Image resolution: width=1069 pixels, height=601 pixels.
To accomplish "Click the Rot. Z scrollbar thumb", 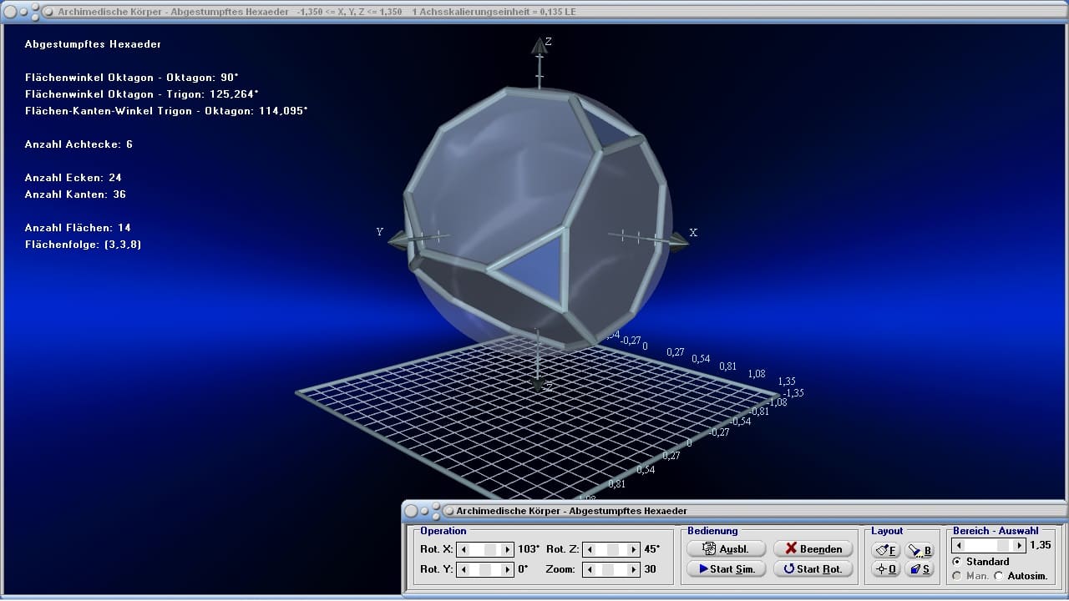I will click(x=611, y=549).
